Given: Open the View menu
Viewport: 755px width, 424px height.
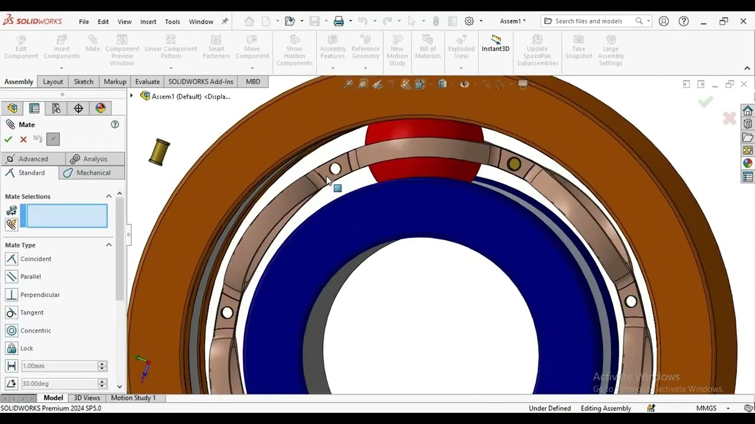Looking at the screenshot, I should point(124,21).
